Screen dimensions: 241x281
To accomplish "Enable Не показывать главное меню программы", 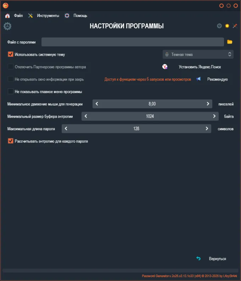I will point(11,91).
